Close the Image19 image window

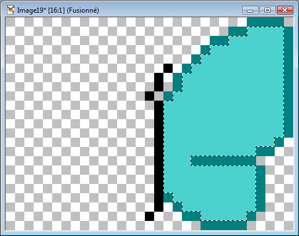[285, 10]
